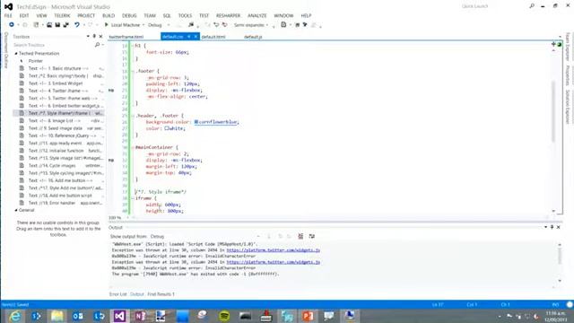Screen dimensions: 574x323
Task: Click the Search Toolbox input field
Action: coord(53,45)
